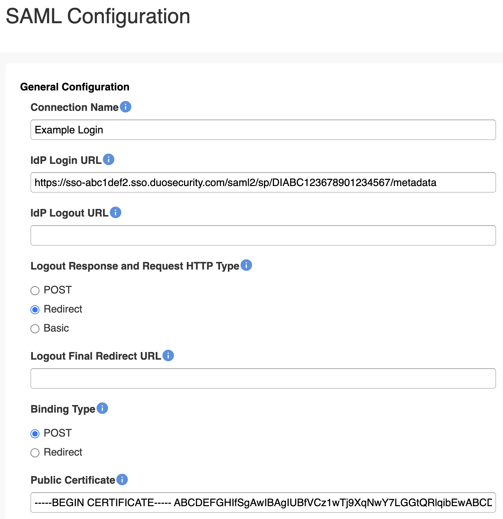
Task: Select Redirect as the Binding Type
Action: click(35, 453)
